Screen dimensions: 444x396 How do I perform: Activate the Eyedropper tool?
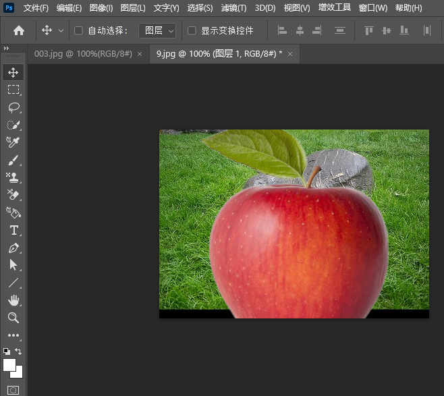(x=13, y=142)
